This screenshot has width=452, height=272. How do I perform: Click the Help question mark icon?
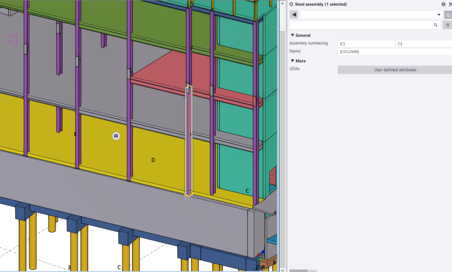(x=443, y=4)
